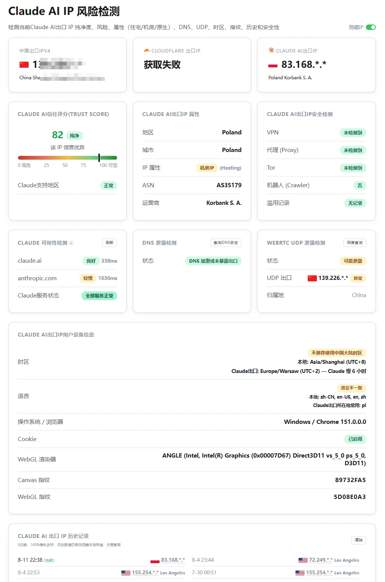Screen dimensions: 385x582
Task: Click the DNS 加密或未暴露出口 status badge
Action: click(213, 261)
